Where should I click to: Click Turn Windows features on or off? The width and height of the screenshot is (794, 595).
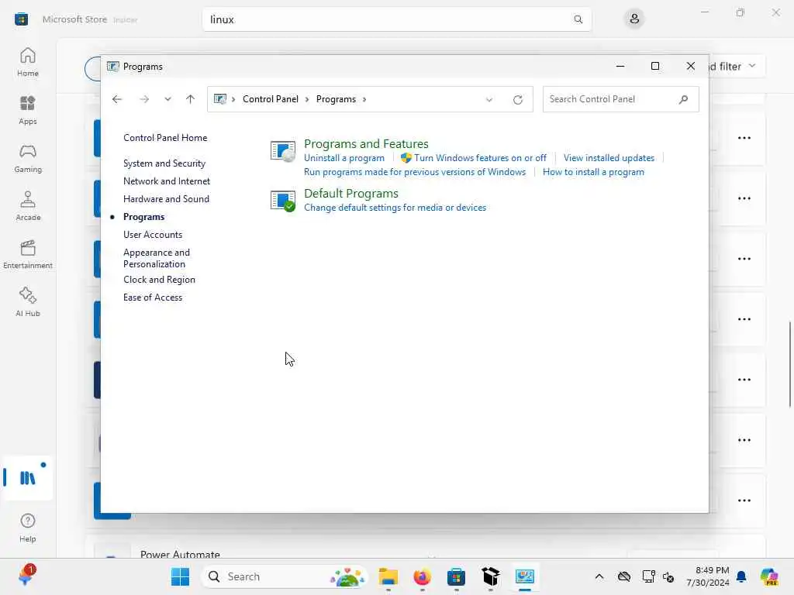pos(480,158)
